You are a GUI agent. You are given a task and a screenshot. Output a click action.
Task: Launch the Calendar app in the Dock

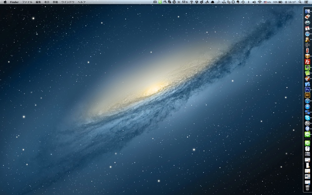[307, 28]
